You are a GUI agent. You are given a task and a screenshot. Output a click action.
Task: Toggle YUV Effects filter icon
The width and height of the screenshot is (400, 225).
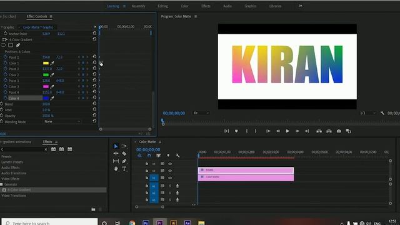click(x=69, y=149)
